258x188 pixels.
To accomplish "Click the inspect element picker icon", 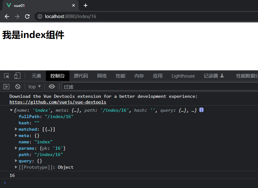I will [x=7, y=76].
